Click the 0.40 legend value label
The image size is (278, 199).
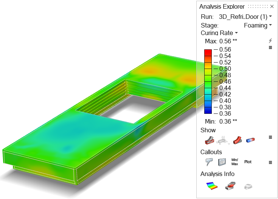tap(225, 101)
